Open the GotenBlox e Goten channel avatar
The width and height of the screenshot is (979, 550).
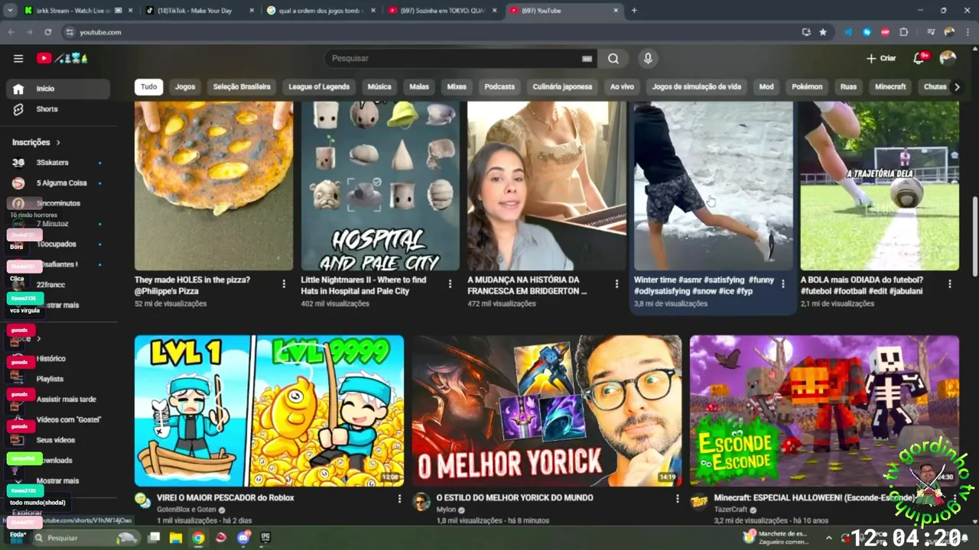[x=143, y=501]
